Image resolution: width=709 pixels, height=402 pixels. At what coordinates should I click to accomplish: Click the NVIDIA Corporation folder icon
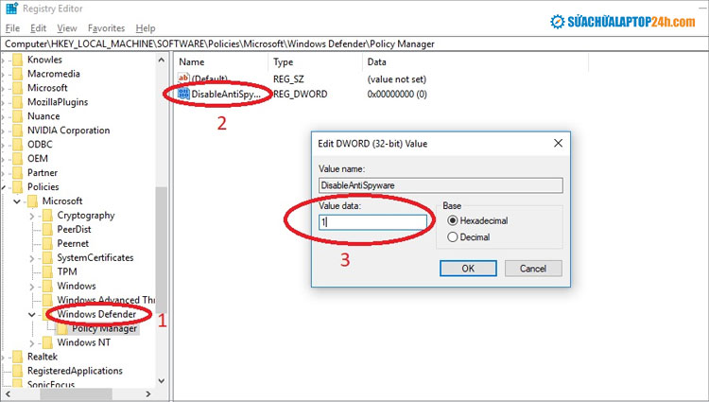click(x=18, y=131)
